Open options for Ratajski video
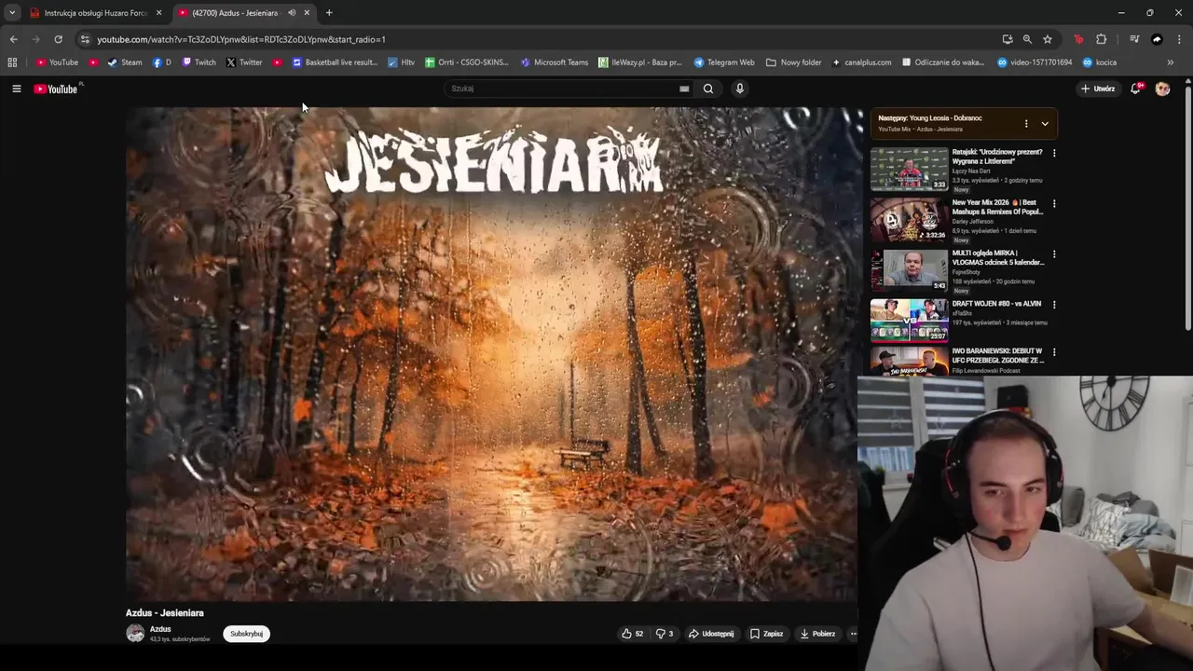This screenshot has width=1193, height=671. (1054, 153)
